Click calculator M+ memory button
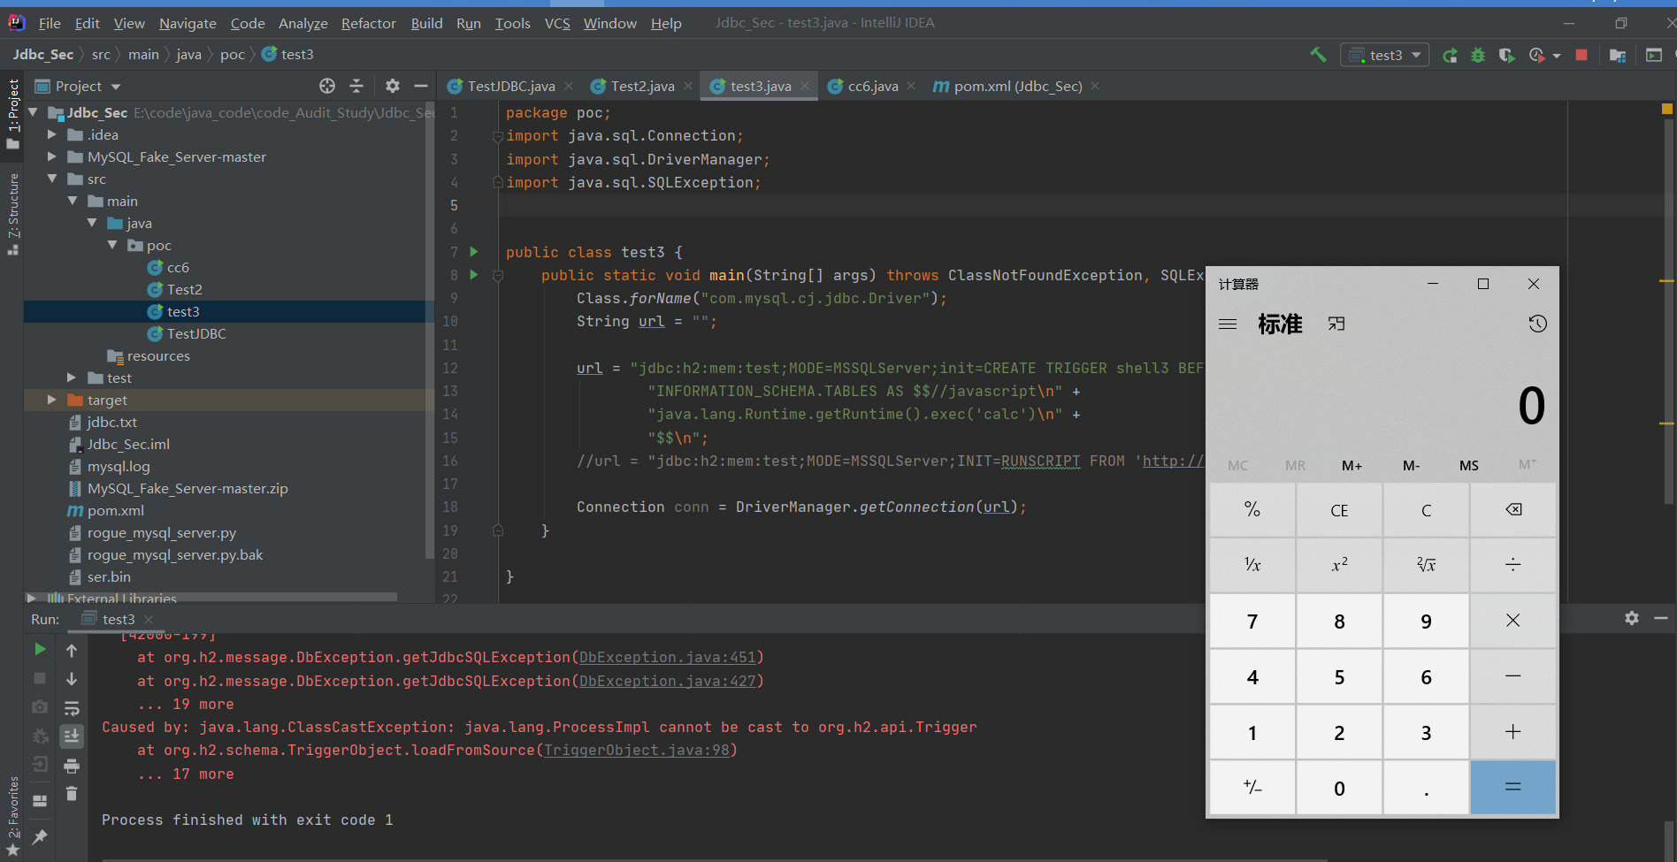Viewport: 1677px width, 862px height. 1352,465
